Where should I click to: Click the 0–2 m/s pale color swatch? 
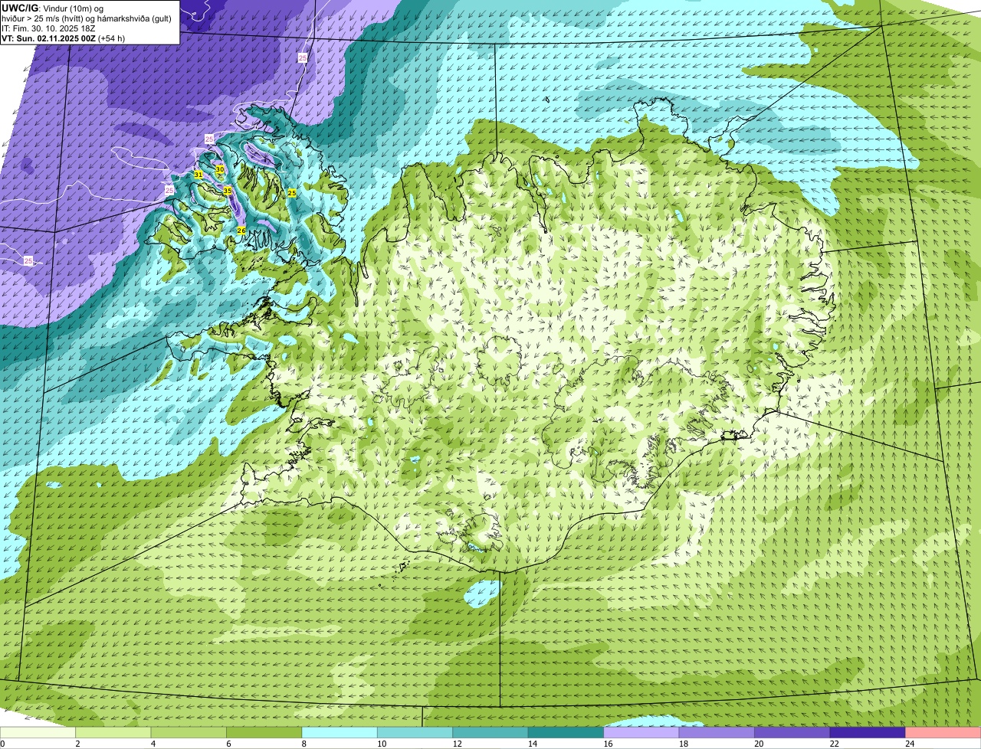pyautogui.click(x=38, y=732)
